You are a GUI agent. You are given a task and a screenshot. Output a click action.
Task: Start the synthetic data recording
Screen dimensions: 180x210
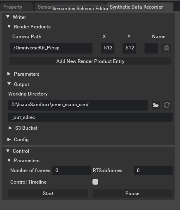[48, 194]
